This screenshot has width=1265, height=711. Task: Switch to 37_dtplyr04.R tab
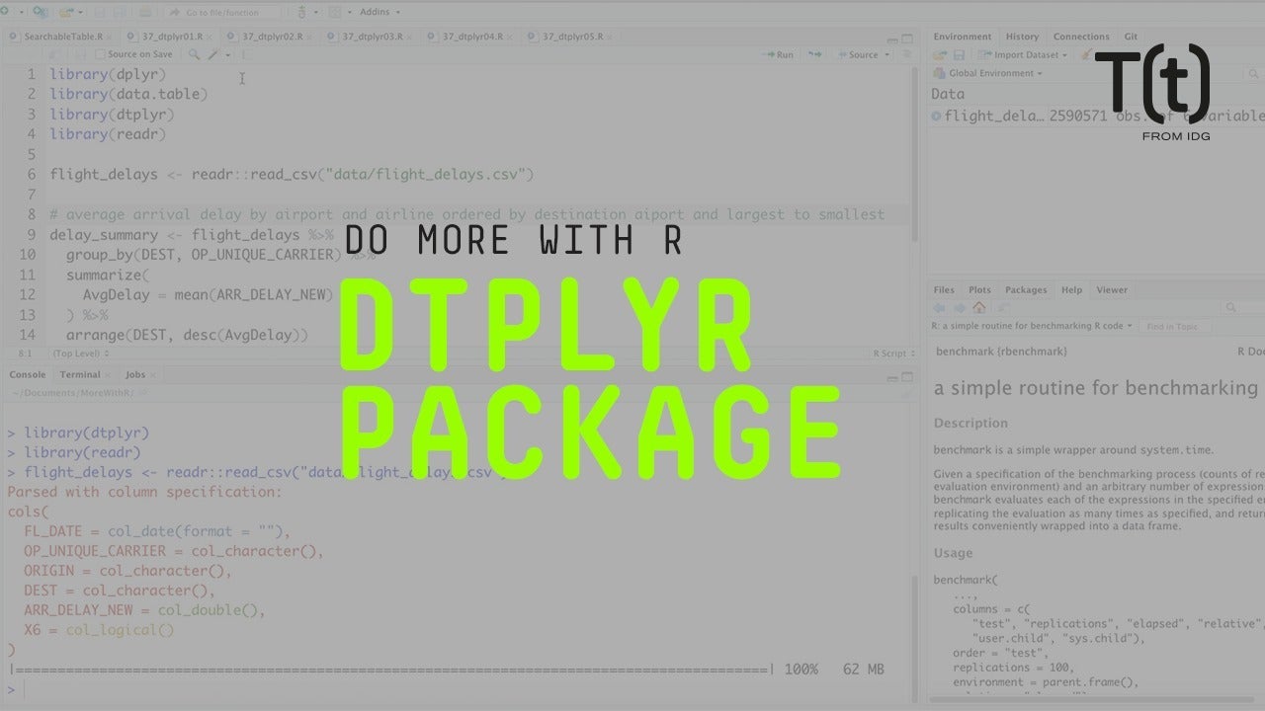pos(471,37)
